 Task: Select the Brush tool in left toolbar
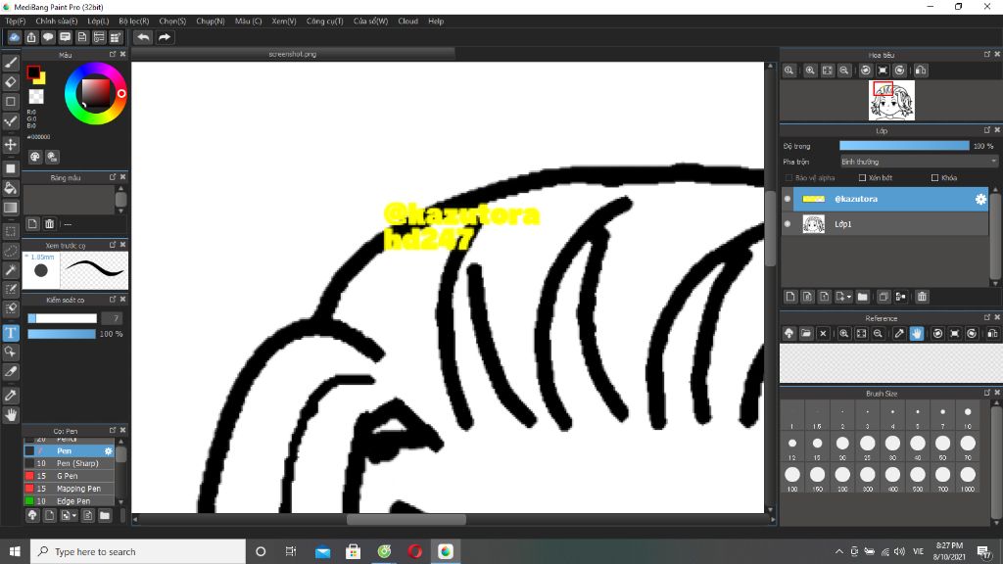tap(11, 62)
